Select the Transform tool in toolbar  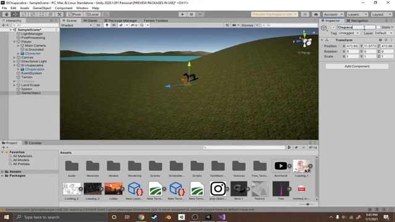coord(51,14)
